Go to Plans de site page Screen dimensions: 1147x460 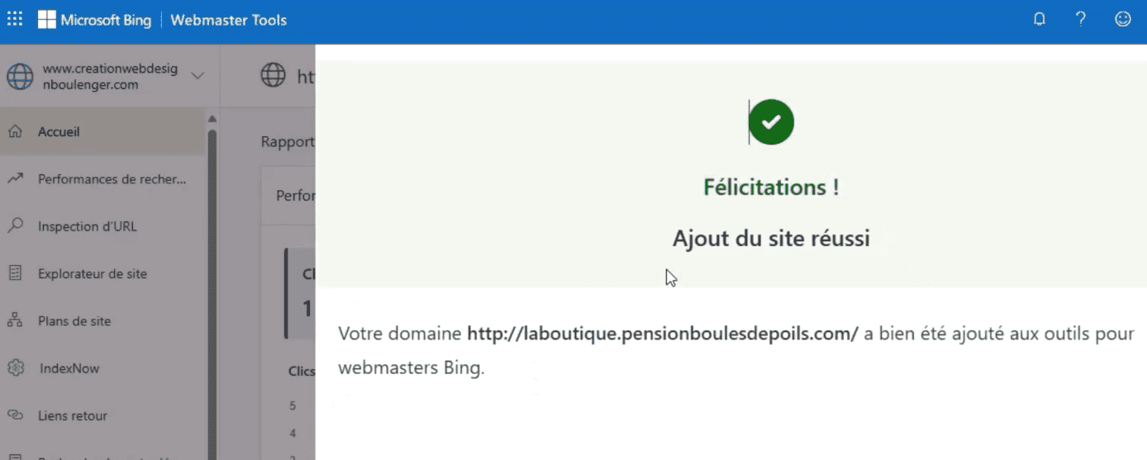pyautogui.click(x=74, y=320)
